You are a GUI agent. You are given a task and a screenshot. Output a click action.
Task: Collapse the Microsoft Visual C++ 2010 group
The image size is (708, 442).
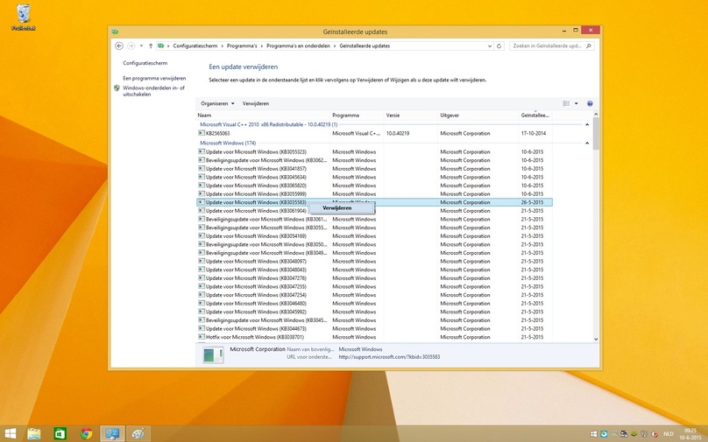(x=587, y=124)
